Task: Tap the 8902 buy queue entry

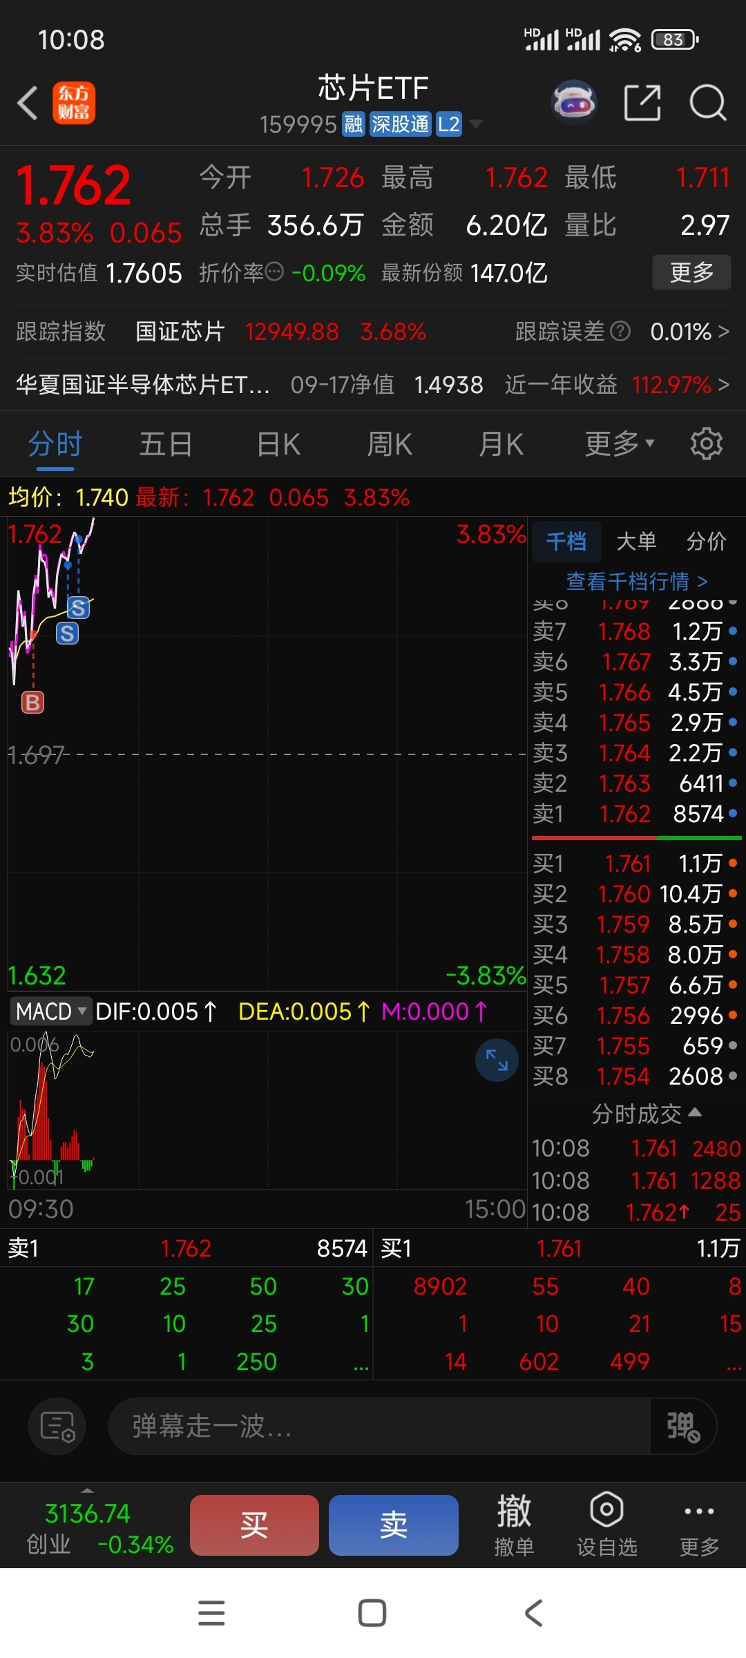Action: click(440, 1286)
